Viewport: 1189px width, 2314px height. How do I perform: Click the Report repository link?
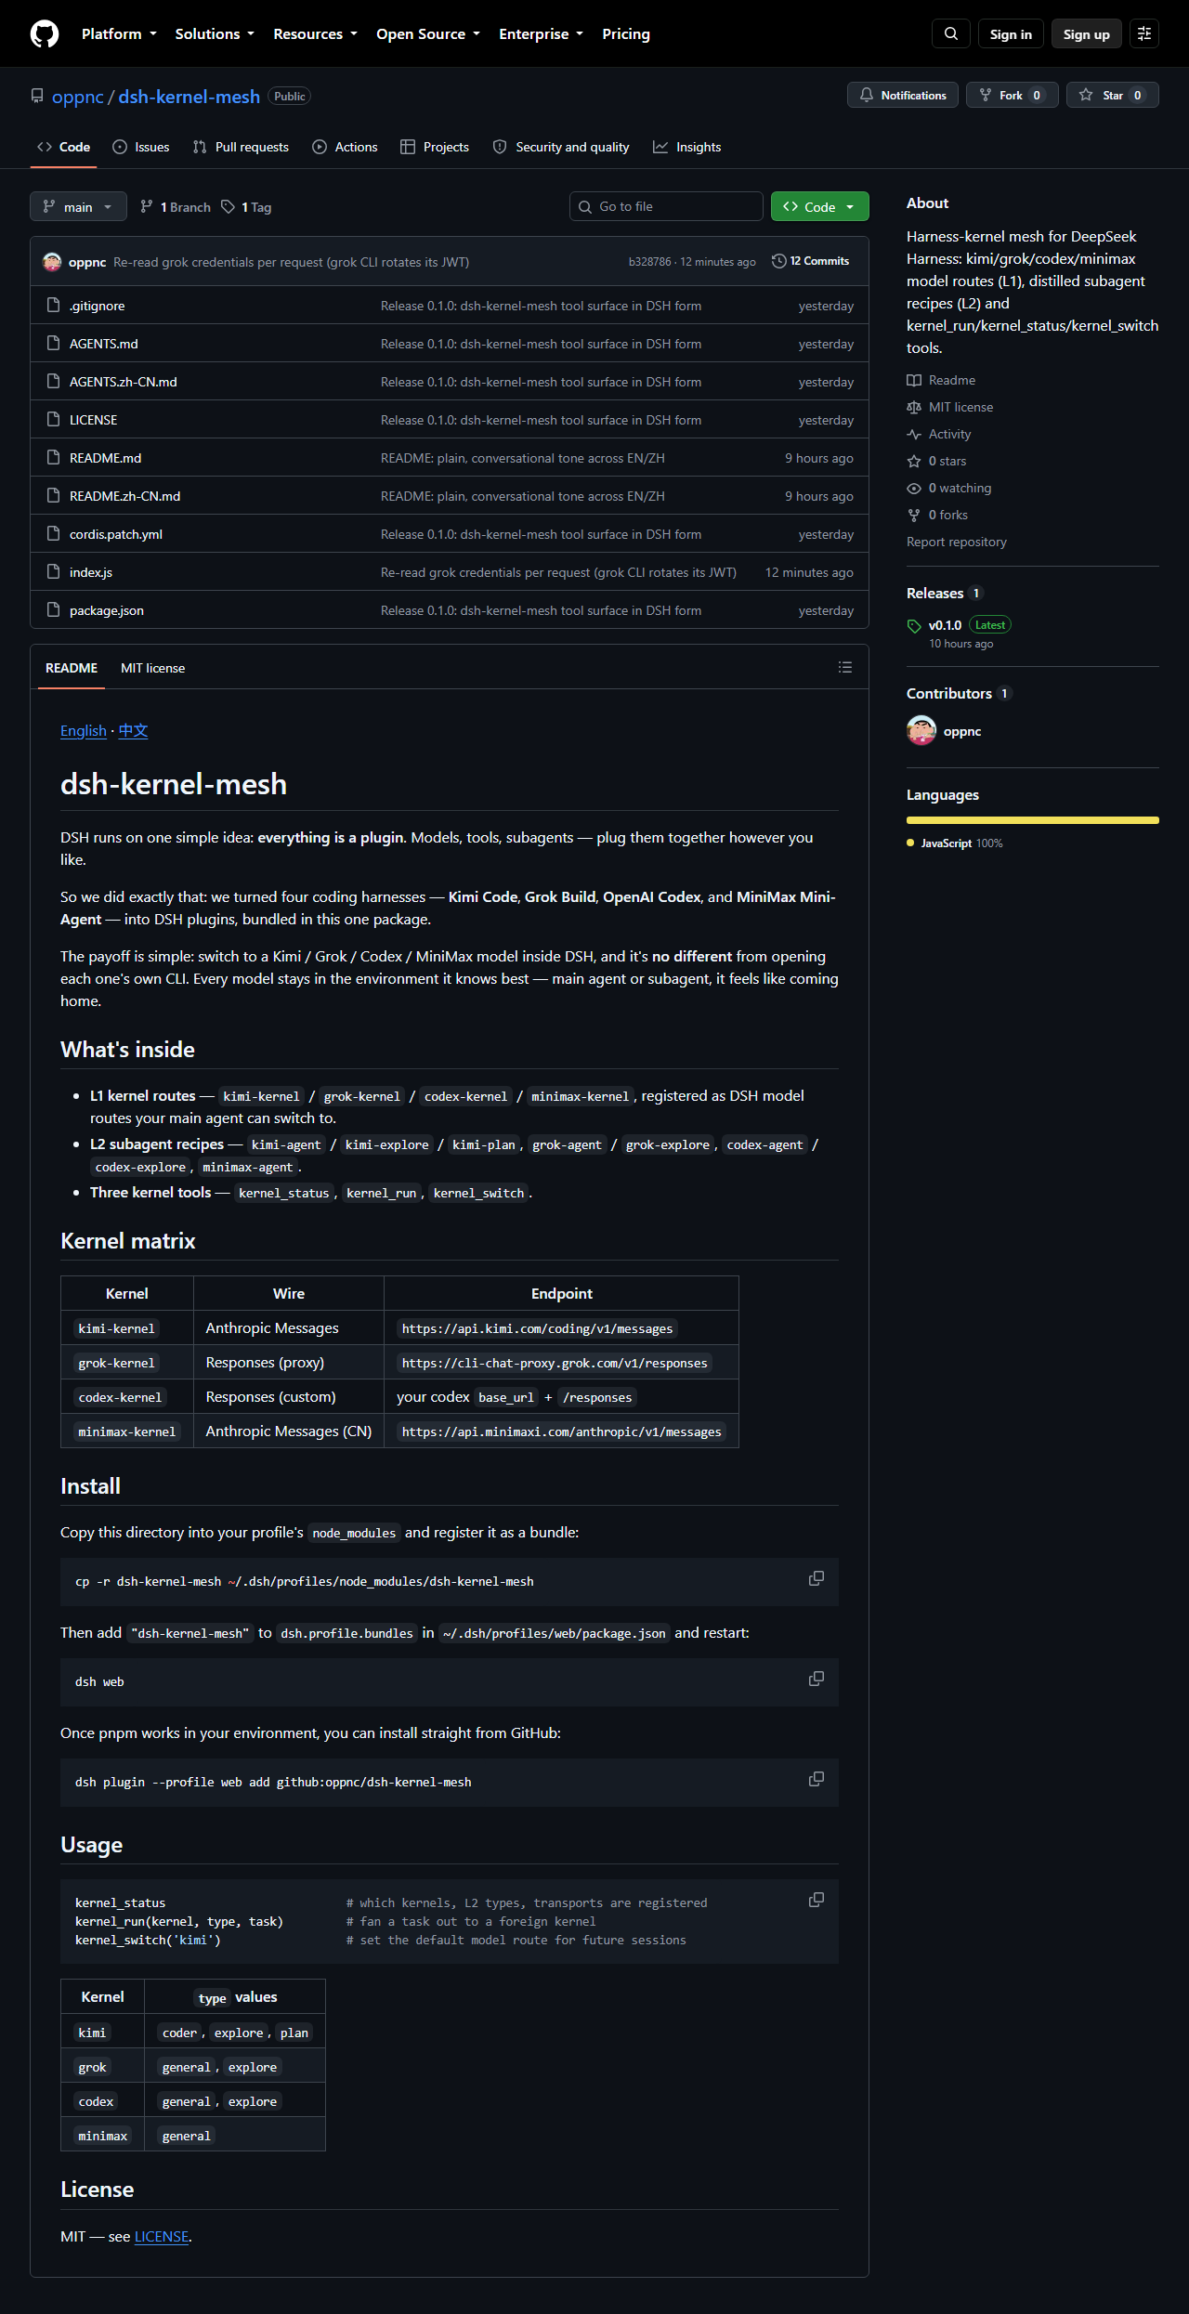click(957, 542)
